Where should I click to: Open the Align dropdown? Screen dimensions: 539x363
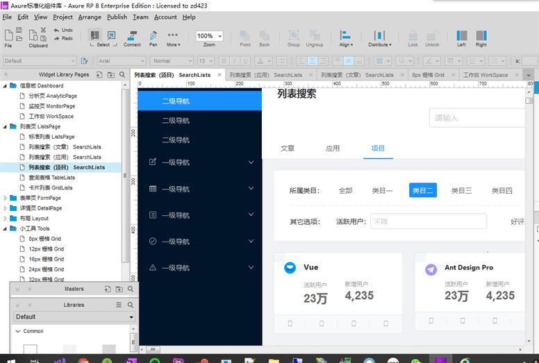[x=346, y=38]
